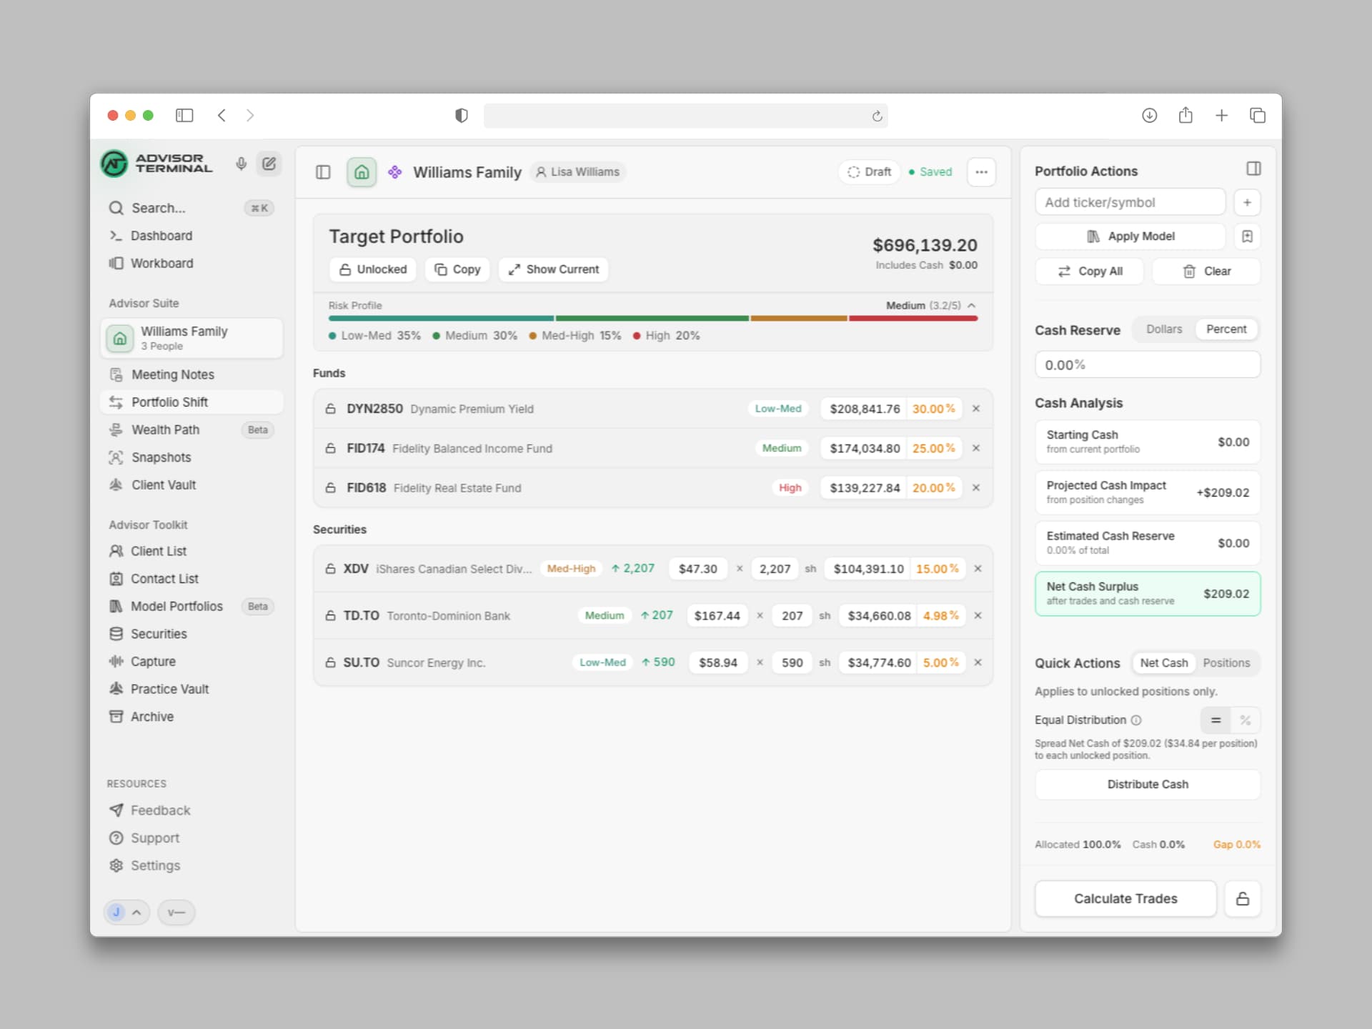
Task: Focus the Add ticker/symbol input field
Action: [1130, 202]
